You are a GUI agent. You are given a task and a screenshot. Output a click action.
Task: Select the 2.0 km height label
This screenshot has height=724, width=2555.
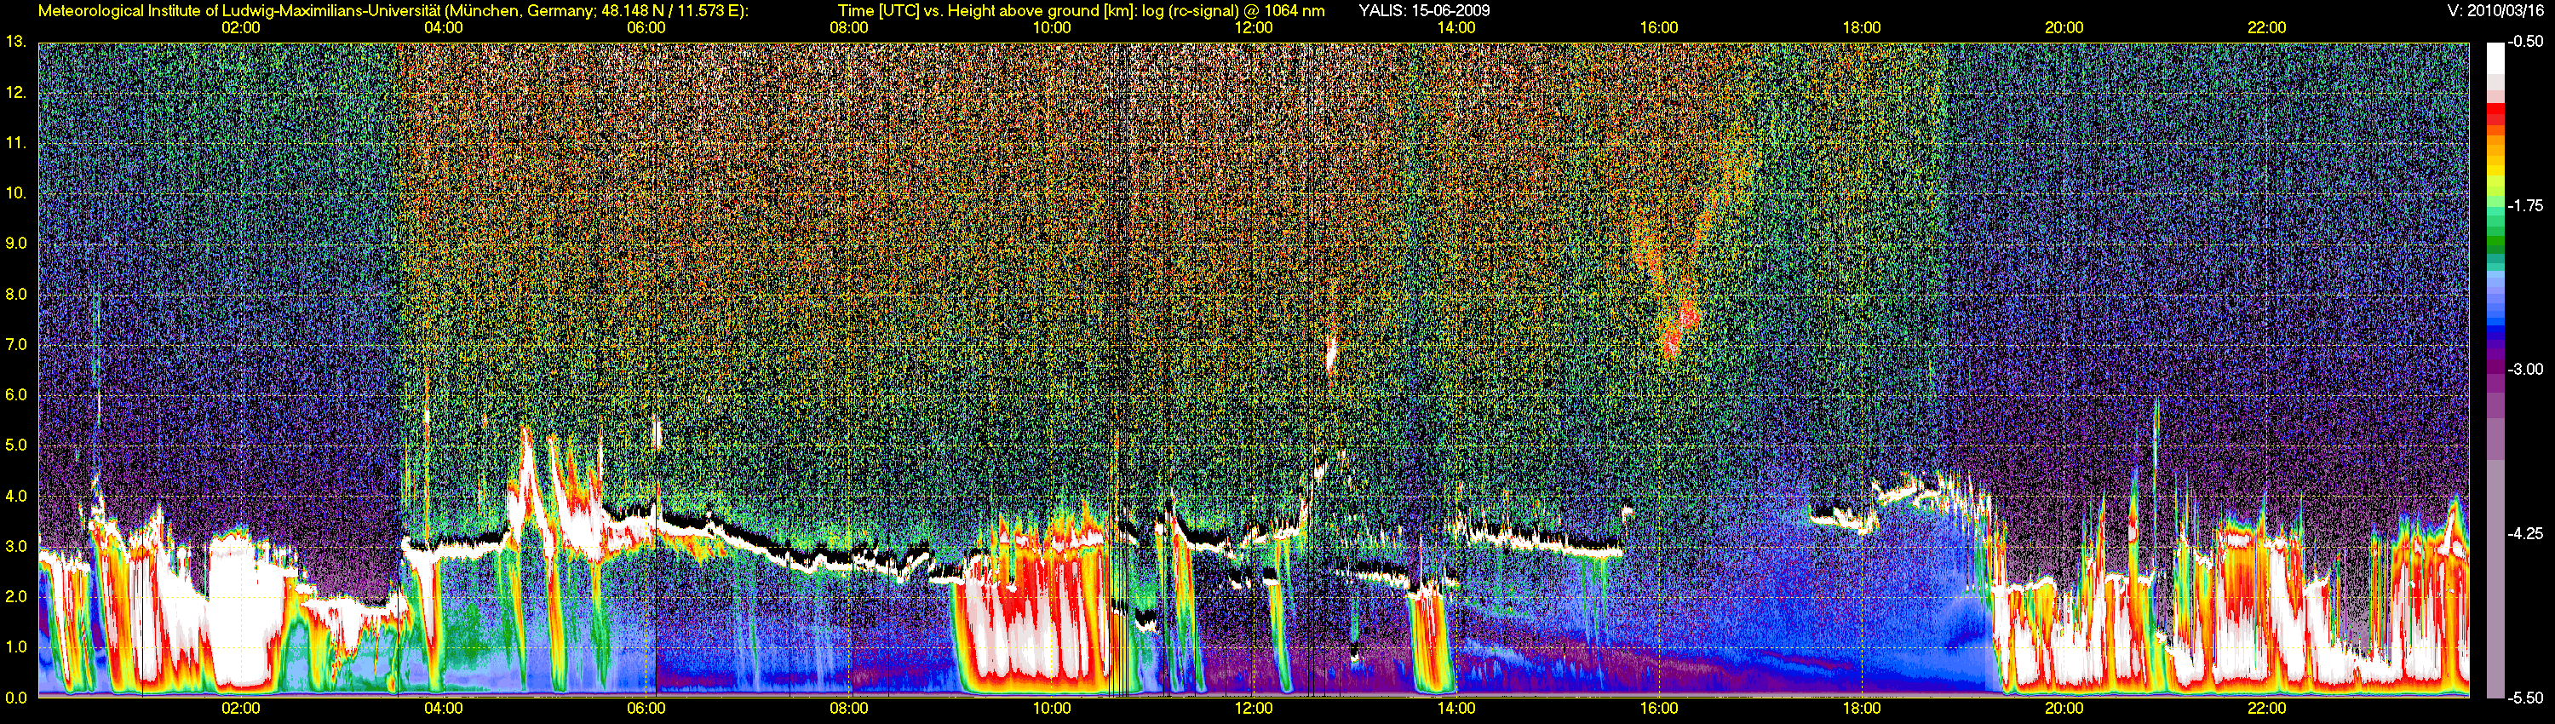pyautogui.click(x=16, y=596)
